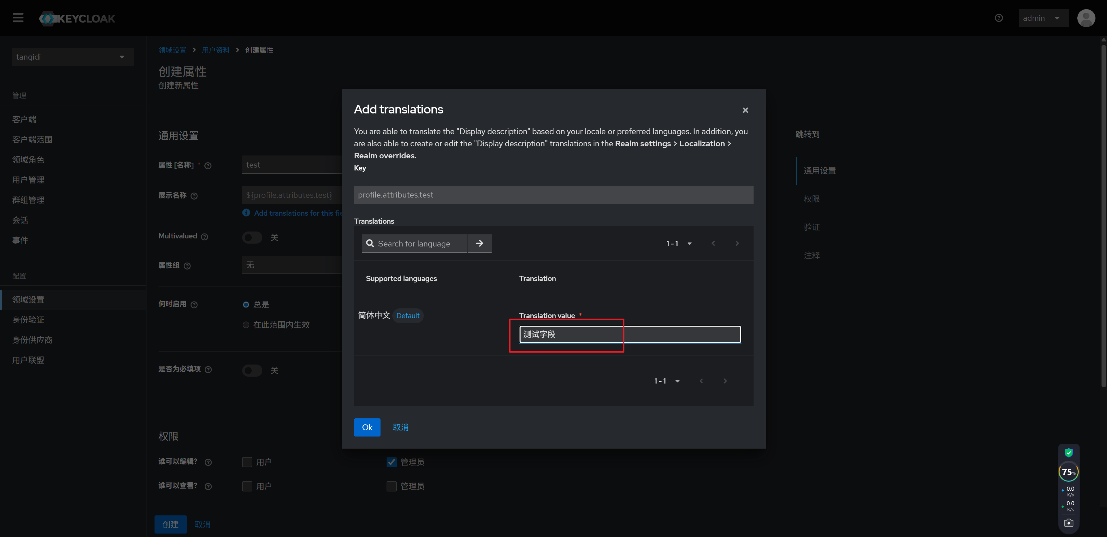
Task: Click next page chevron in top pagination
Action: click(x=737, y=243)
